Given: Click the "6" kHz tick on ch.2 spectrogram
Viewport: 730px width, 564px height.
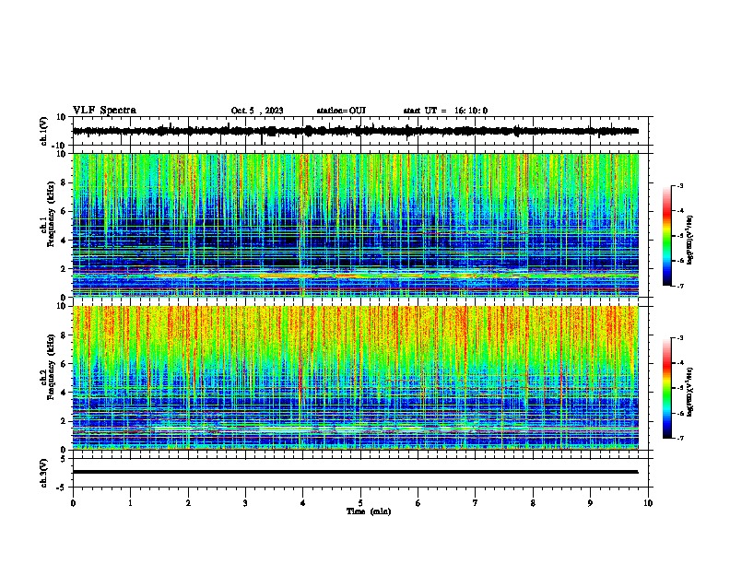Looking at the screenshot, I should pos(64,364).
